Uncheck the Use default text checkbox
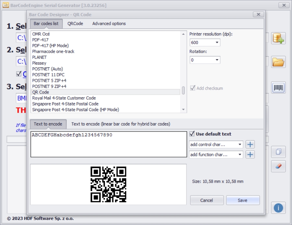The image size is (292, 225). tap(192, 134)
